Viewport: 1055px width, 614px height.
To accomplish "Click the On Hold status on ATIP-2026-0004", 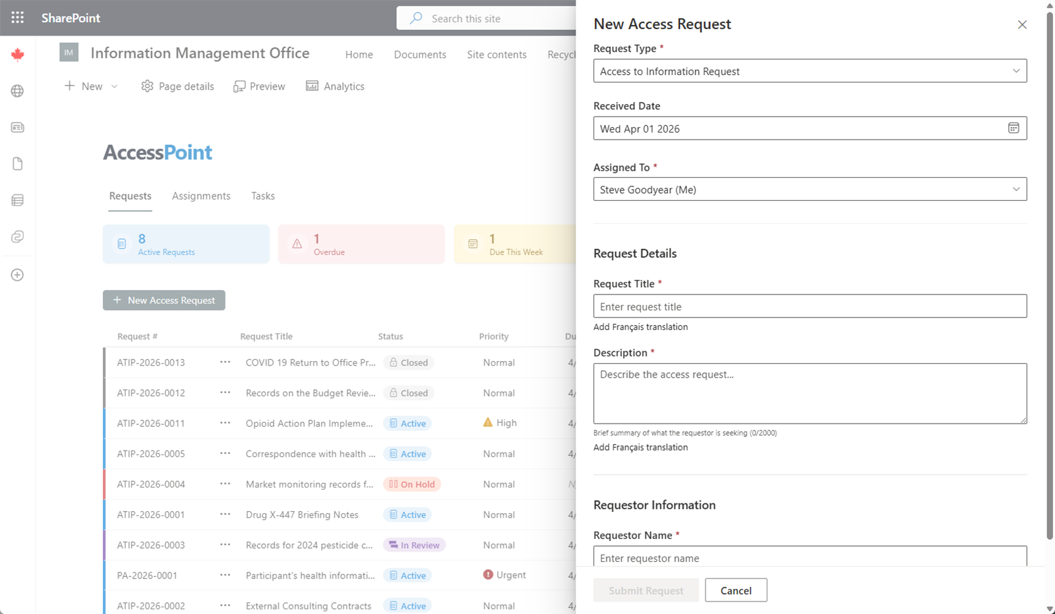I will point(411,484).
